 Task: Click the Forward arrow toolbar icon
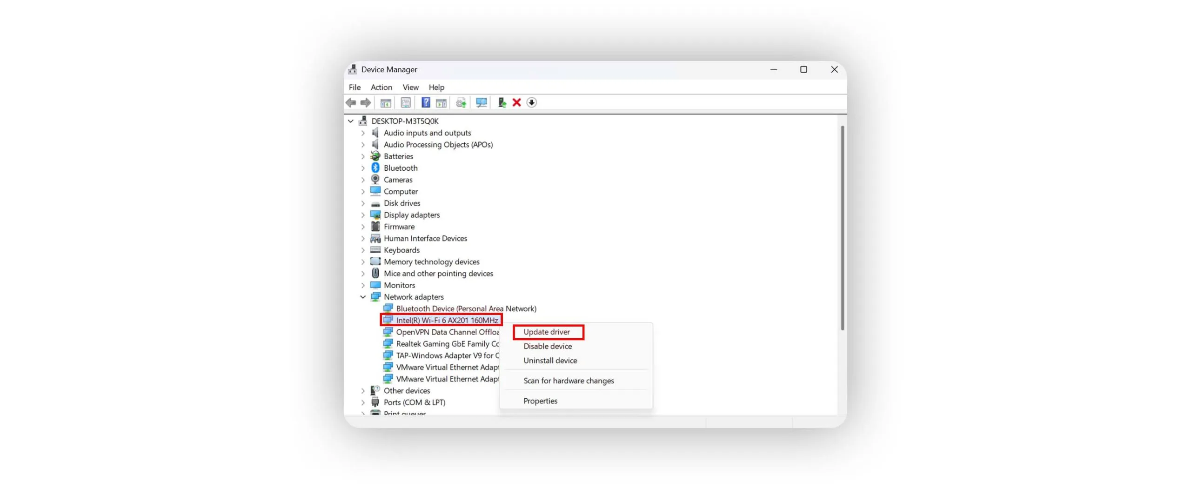[366, 102]
